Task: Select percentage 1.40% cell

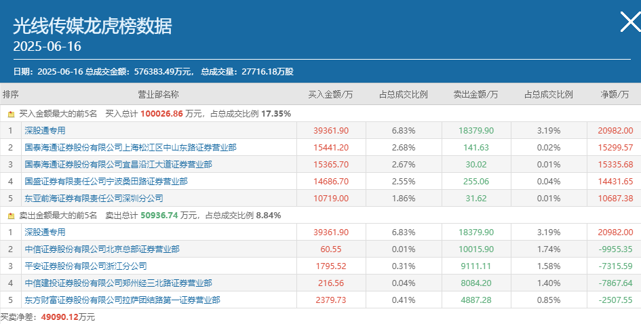Action: click(x=549, y=283)
